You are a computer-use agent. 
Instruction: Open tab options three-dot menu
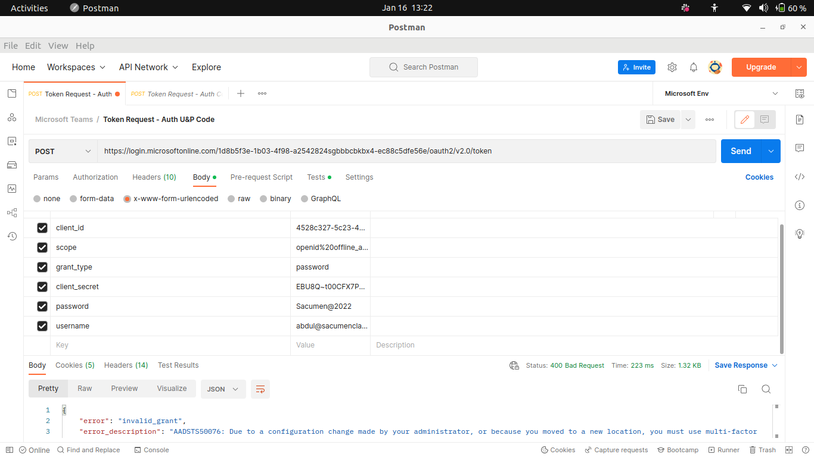[x=262, y=93]
